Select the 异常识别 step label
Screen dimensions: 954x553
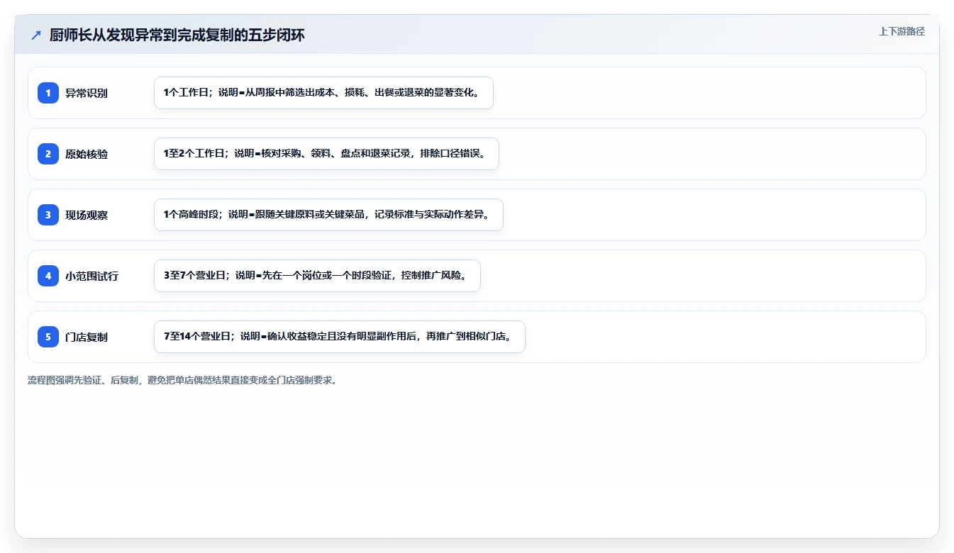point(87,93)
